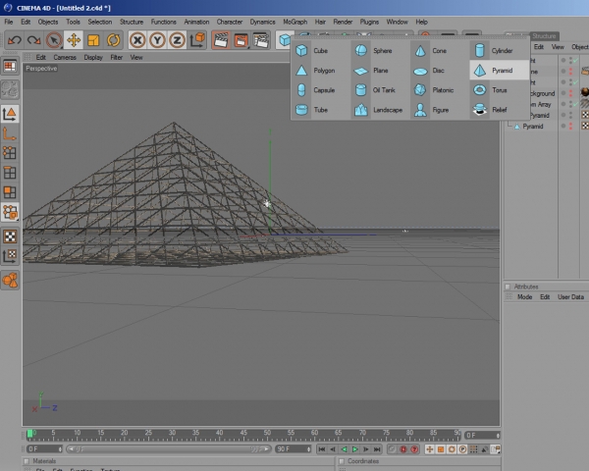Image resolution: width=589 pixels, height=471 pixels.
Task: Open the Plugins menu
Action: click(x=369, y=22)
